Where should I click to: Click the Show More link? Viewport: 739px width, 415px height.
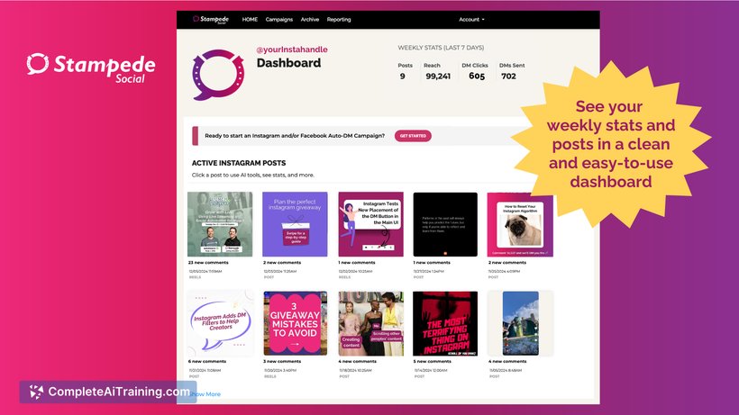208,394
